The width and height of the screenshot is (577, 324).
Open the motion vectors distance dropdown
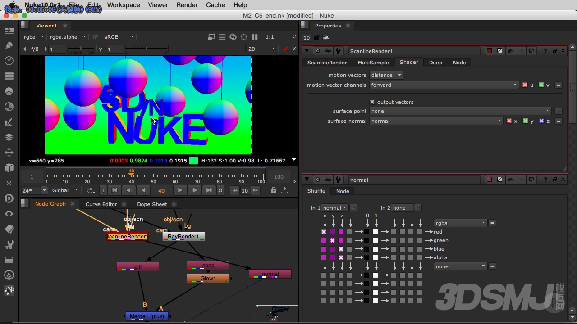click(x=386, y=75)
